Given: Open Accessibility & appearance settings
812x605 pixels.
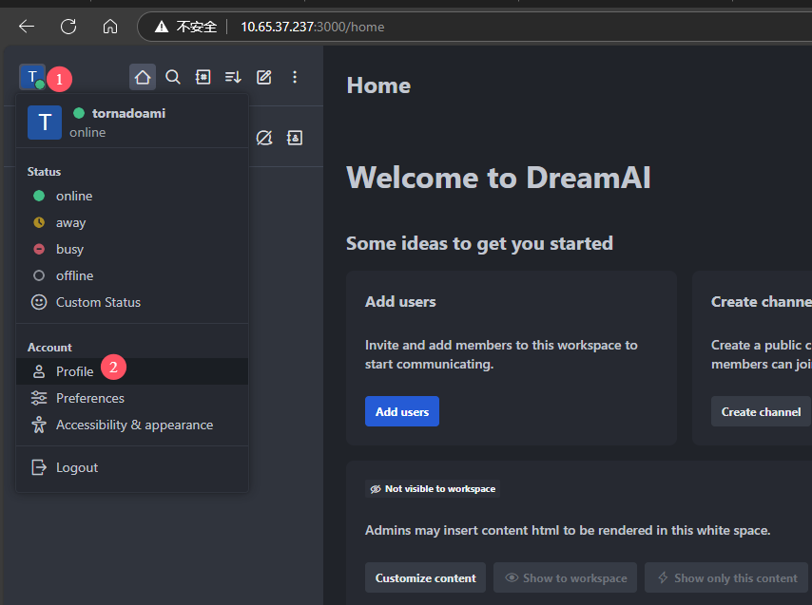Looking at the screenshot, I should pyautogui.click(x=132, y=425).
